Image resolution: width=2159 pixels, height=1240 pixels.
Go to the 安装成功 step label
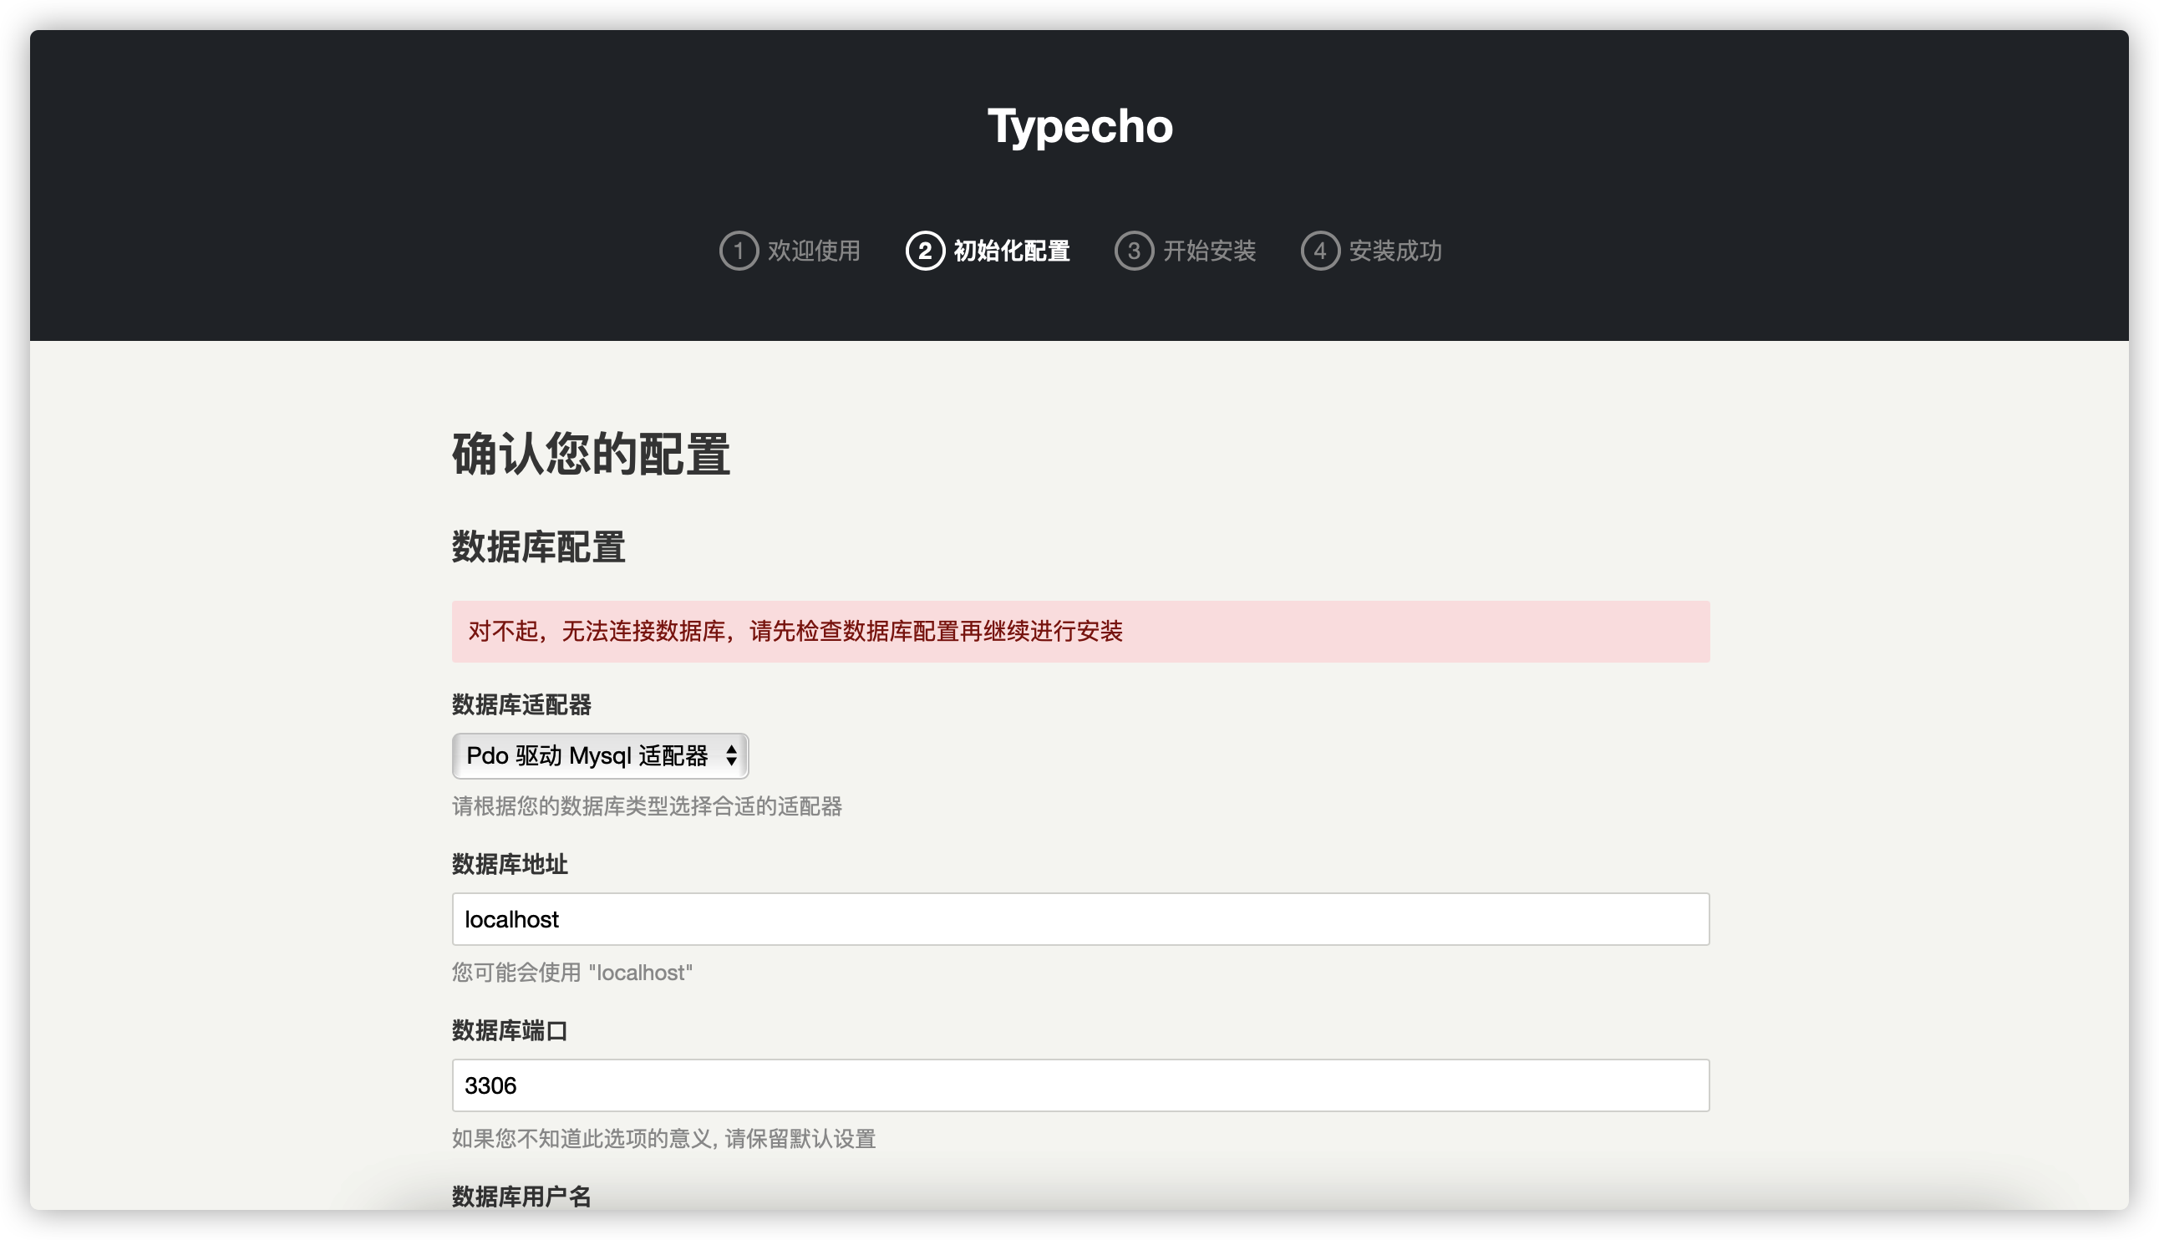coord(1394,251)
